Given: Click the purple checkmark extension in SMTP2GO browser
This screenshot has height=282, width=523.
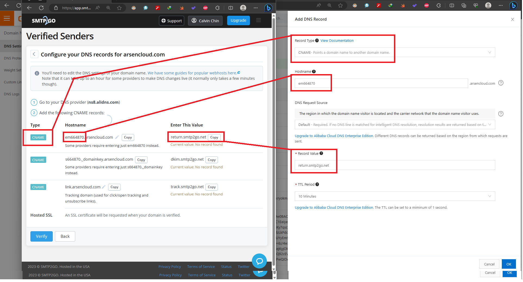Looking at the screenshot, I should pyautogui.click(x=193, y=8).
